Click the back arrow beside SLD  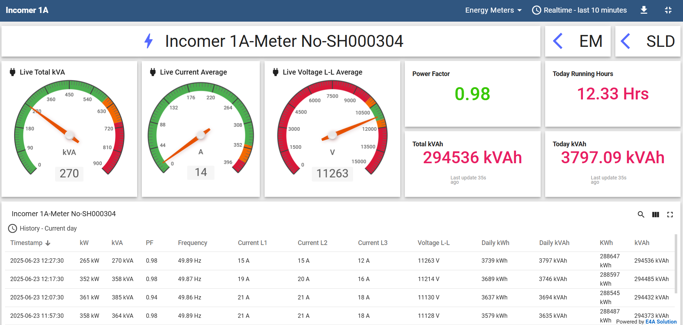pyautogui.click(x=625, y=41)
